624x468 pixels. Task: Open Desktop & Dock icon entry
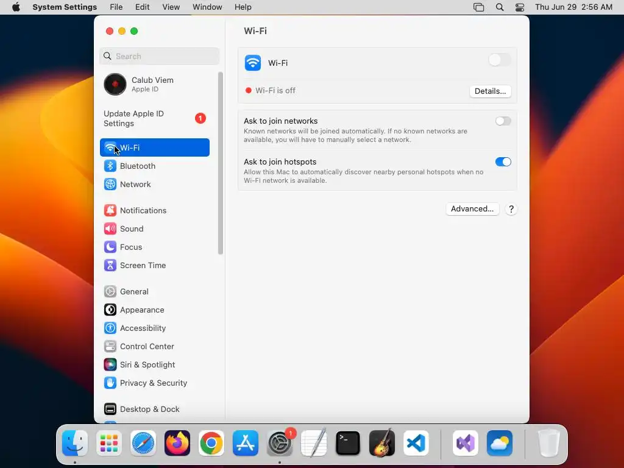point(110,409)
